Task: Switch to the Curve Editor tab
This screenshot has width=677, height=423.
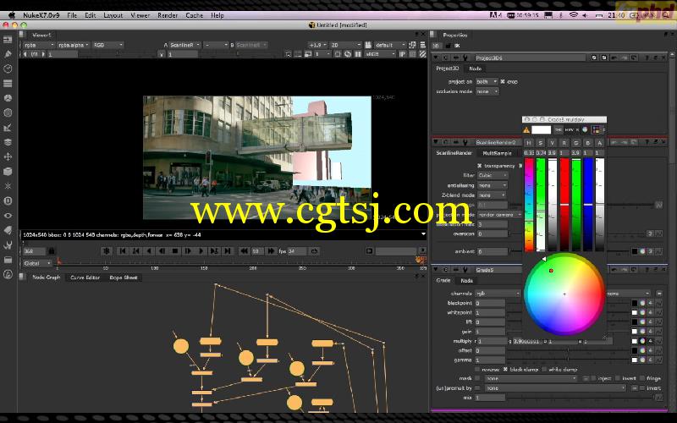Action: [85, 277]
